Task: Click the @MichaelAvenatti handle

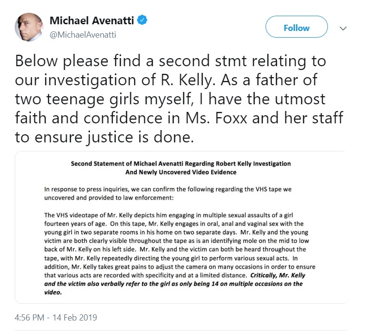Action: pos(83,34)
